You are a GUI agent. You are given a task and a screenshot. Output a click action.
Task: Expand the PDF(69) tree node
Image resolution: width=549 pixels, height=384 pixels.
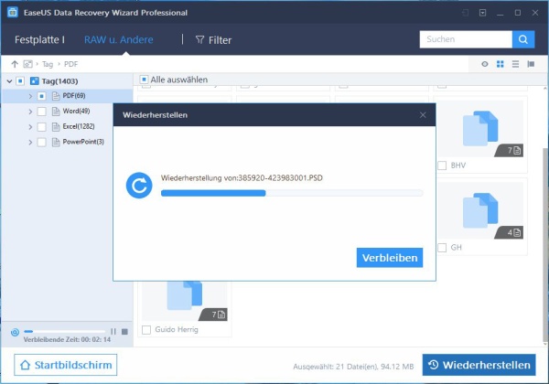30,96
